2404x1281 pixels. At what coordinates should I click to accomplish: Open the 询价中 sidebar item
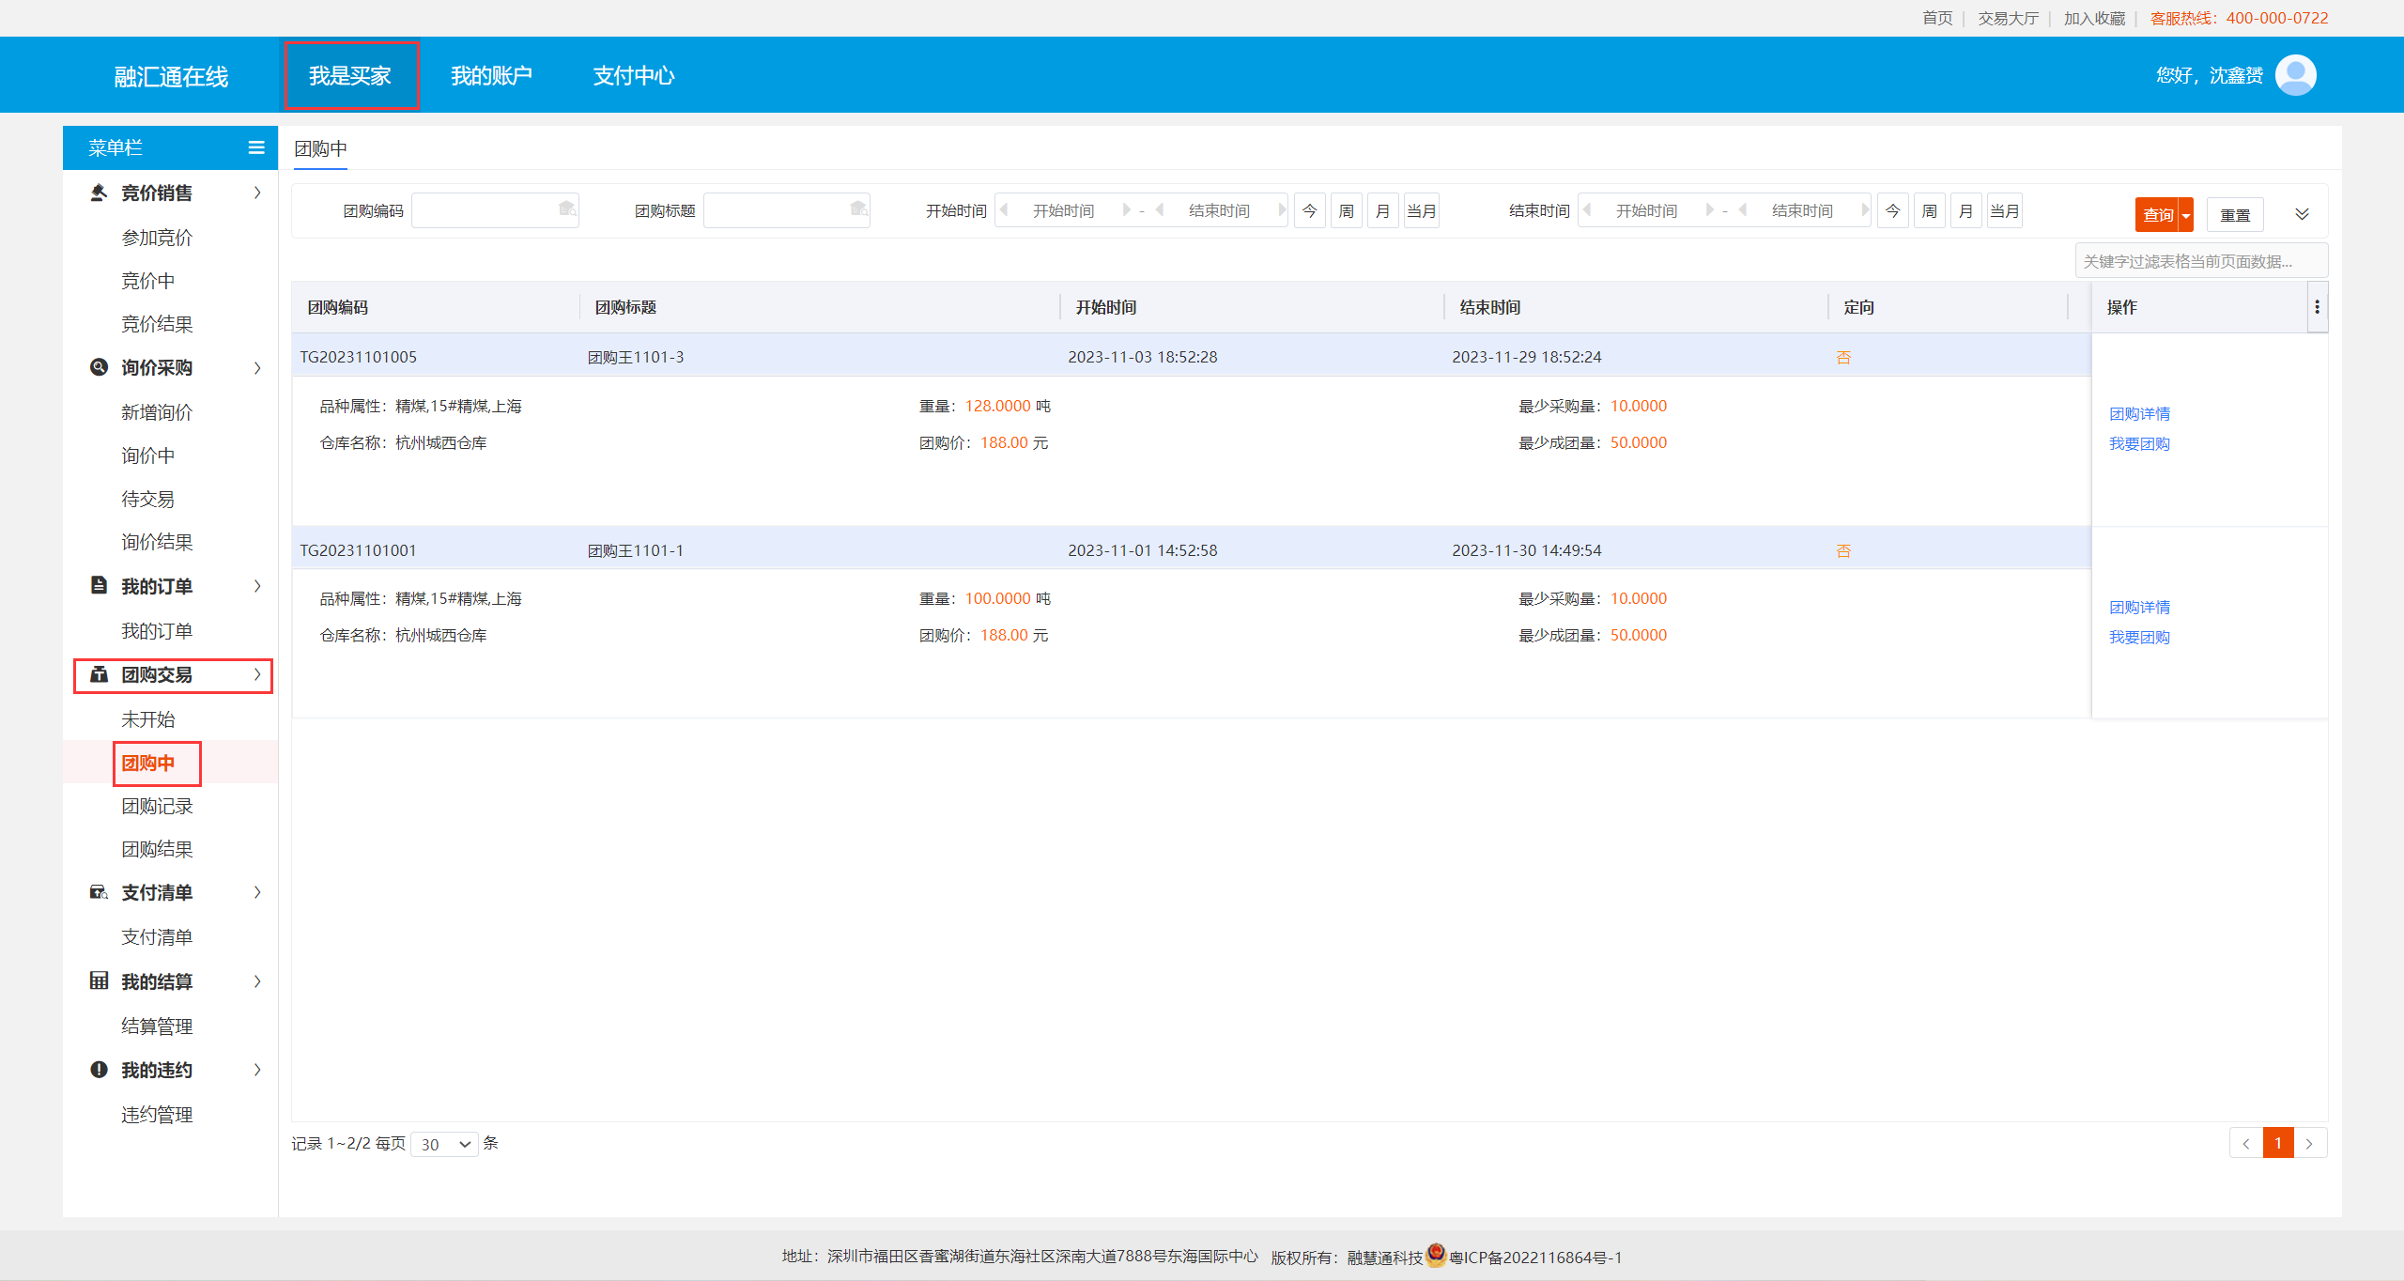coord(147,455)
